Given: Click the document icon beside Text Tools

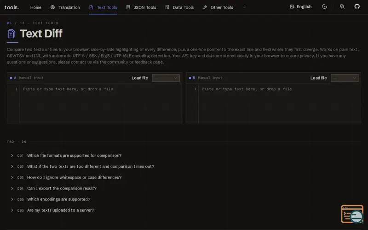Looking at the screenshot, I should coord(91,7).
